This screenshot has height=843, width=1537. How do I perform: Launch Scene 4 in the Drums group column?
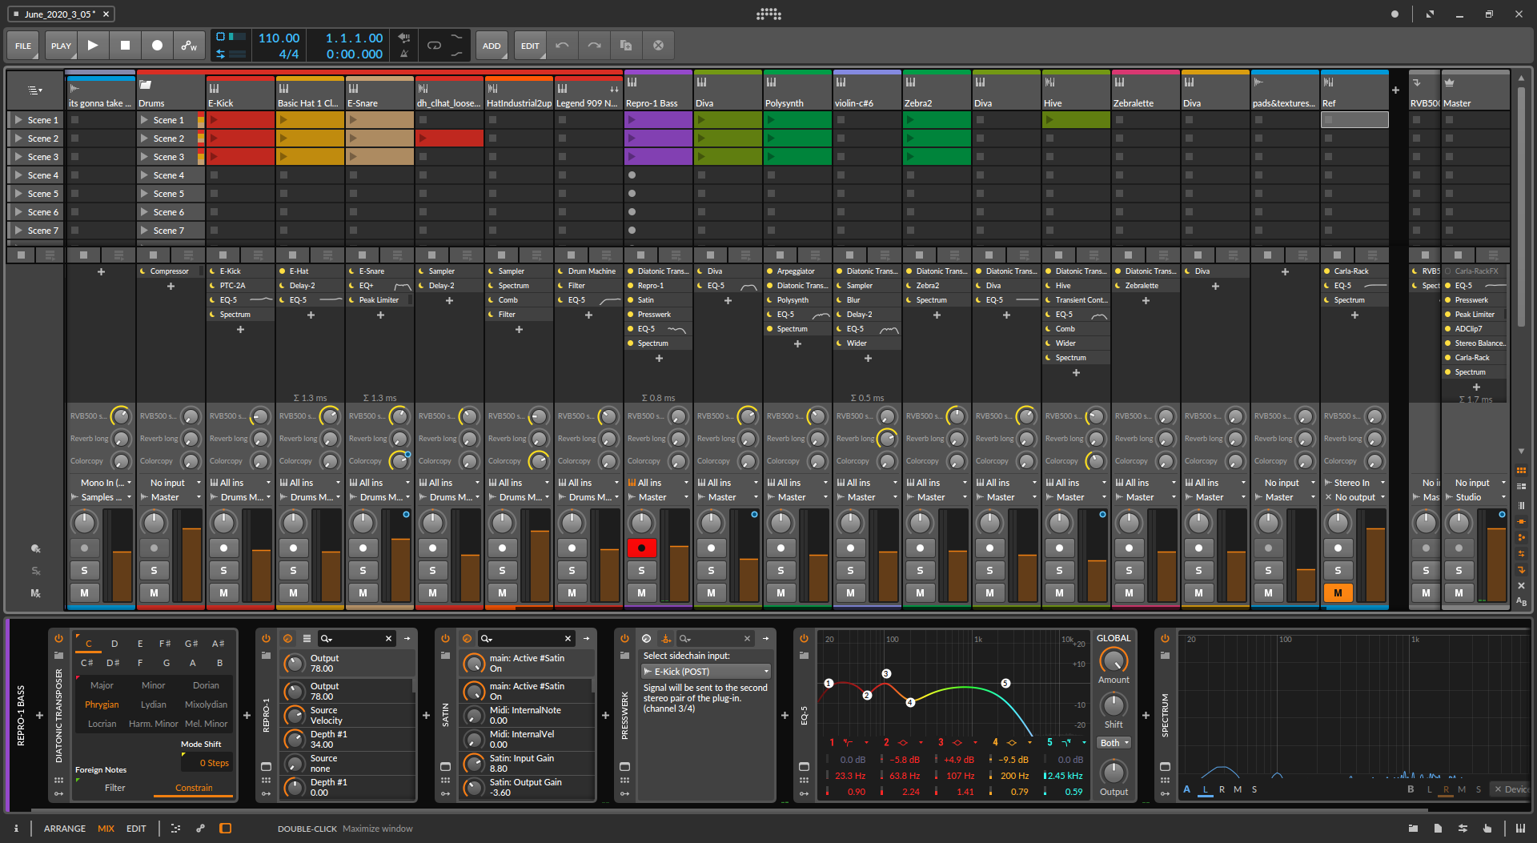click(144, 175)
